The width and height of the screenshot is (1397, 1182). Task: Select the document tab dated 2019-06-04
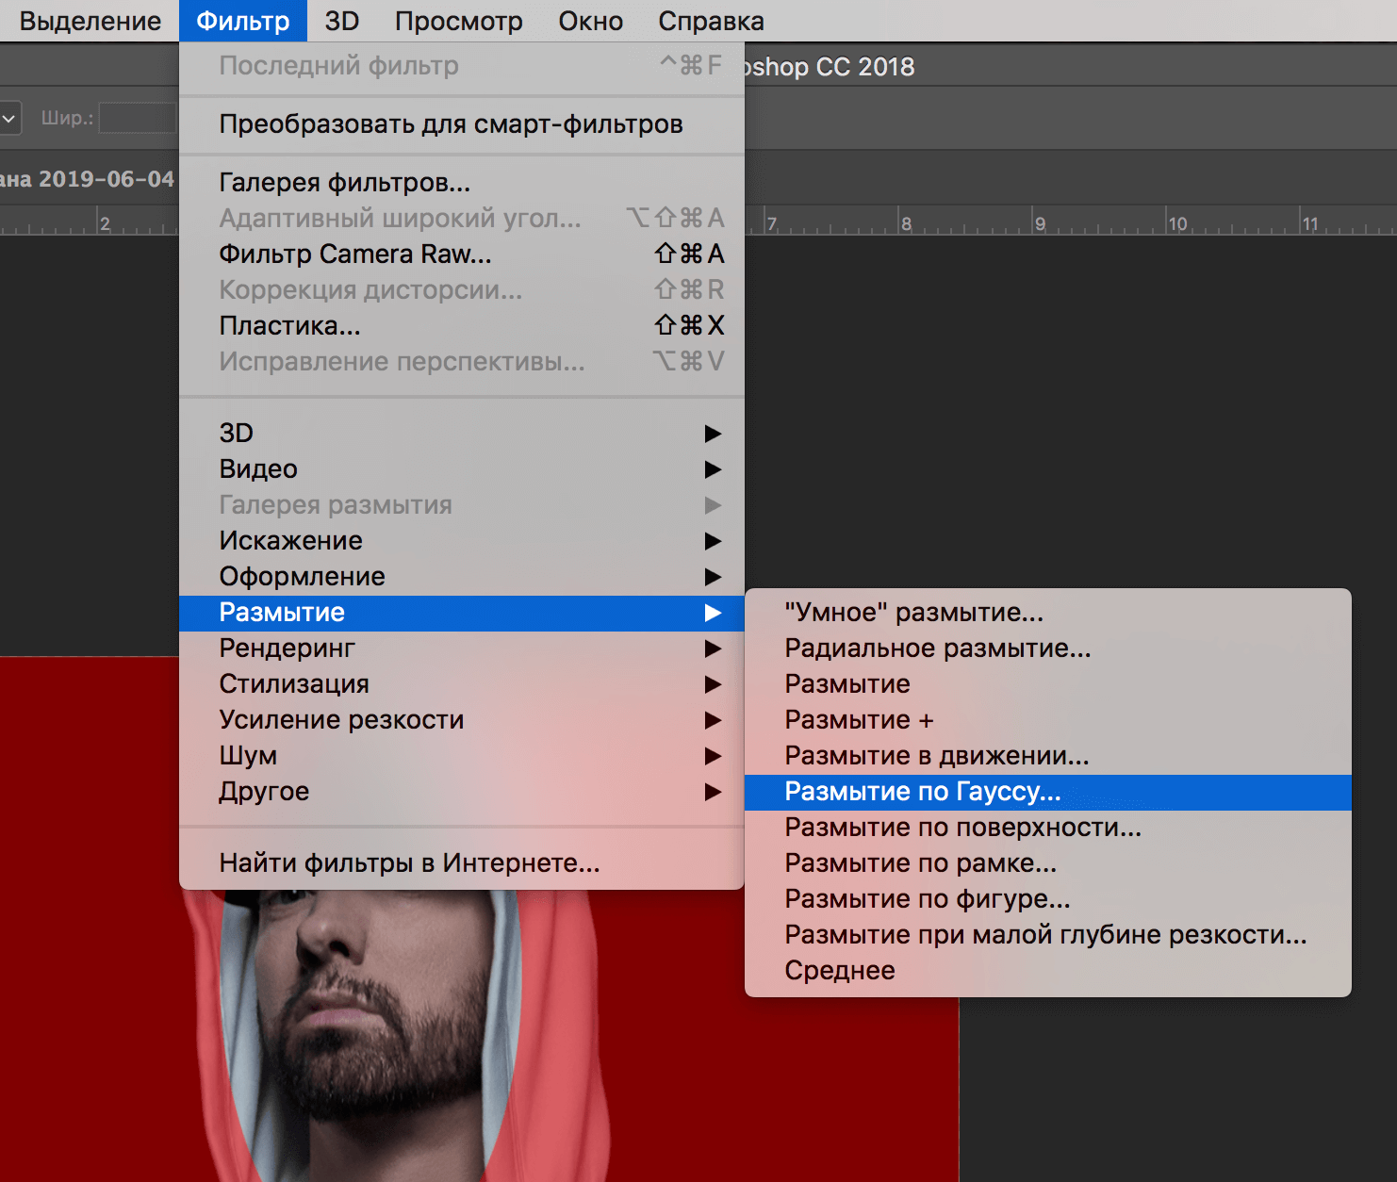(x=87, y=179)
